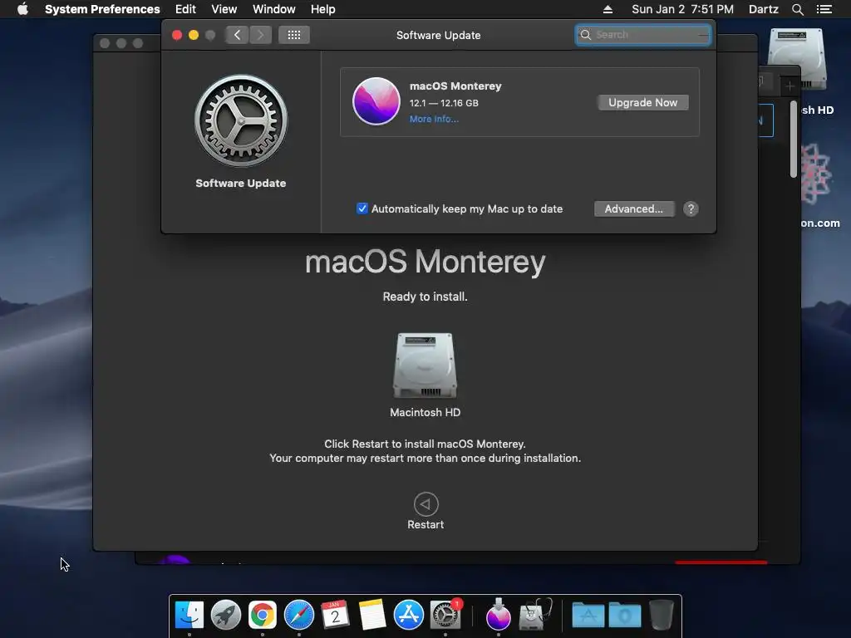Screen dimensions: 851x638
Task: Open Downloads folder stack in dock
Action: pos(625,616)
